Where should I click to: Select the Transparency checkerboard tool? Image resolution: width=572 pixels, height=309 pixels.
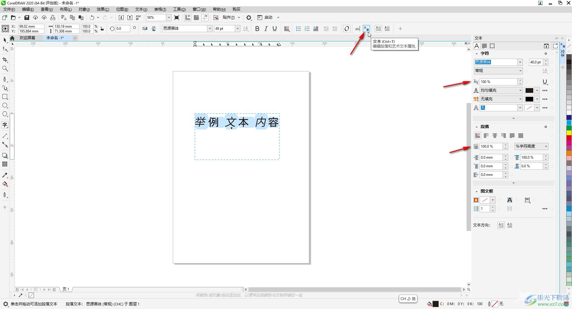coord(5,164)
